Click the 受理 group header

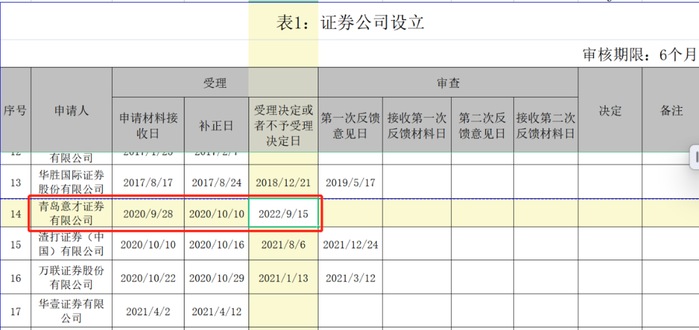pyautogui.click(x=215, y=83)
